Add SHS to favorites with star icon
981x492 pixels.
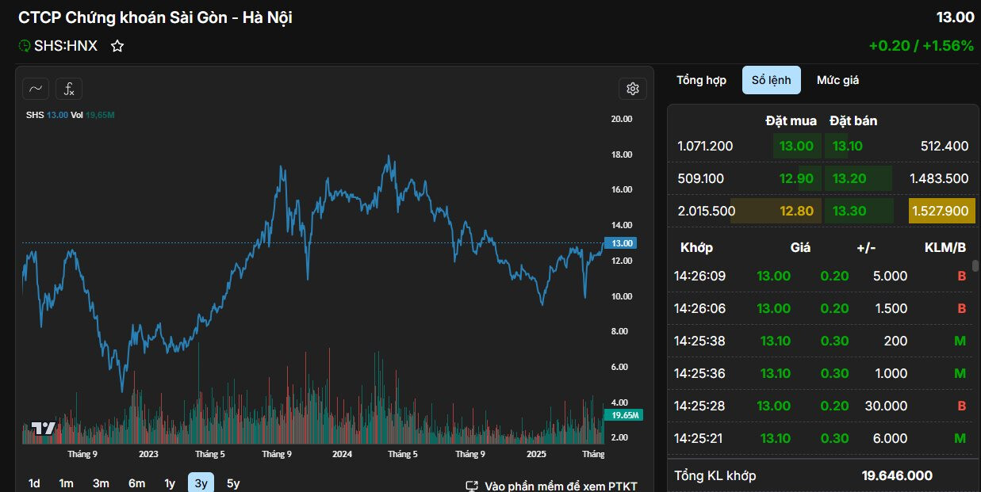tap(117, 46)
